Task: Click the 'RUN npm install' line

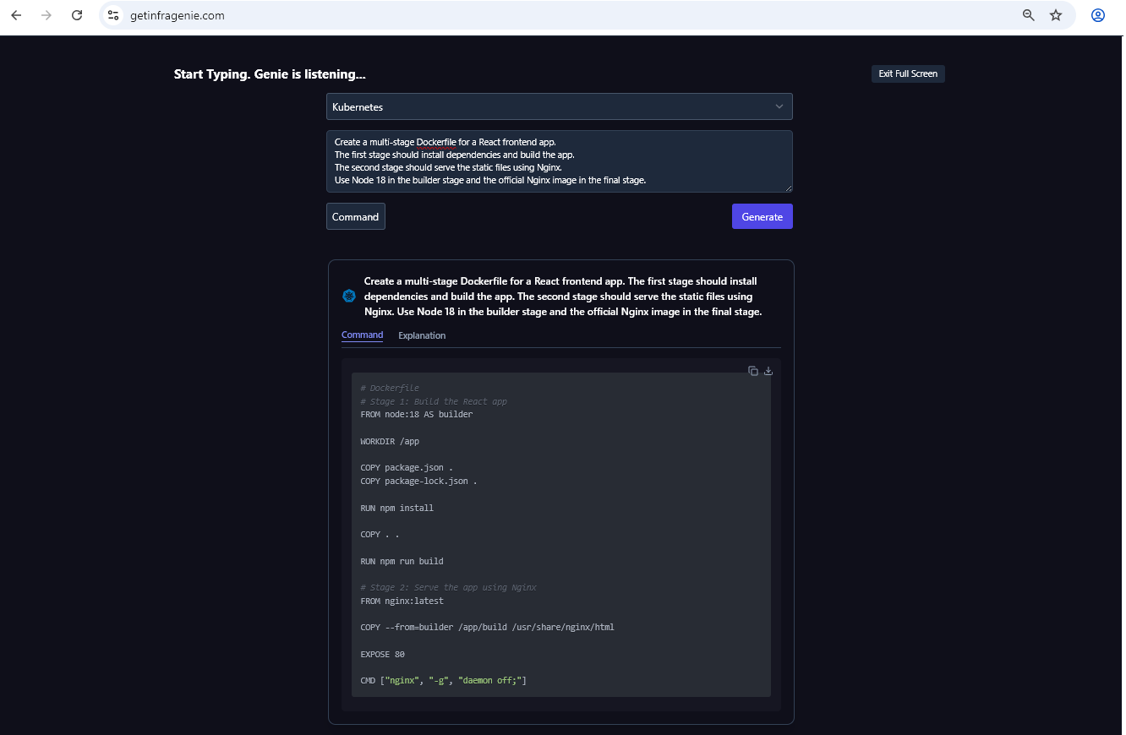Action: 396,508
